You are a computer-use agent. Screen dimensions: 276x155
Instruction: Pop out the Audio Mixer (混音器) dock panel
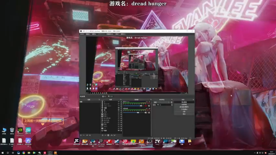click(151, 100)
